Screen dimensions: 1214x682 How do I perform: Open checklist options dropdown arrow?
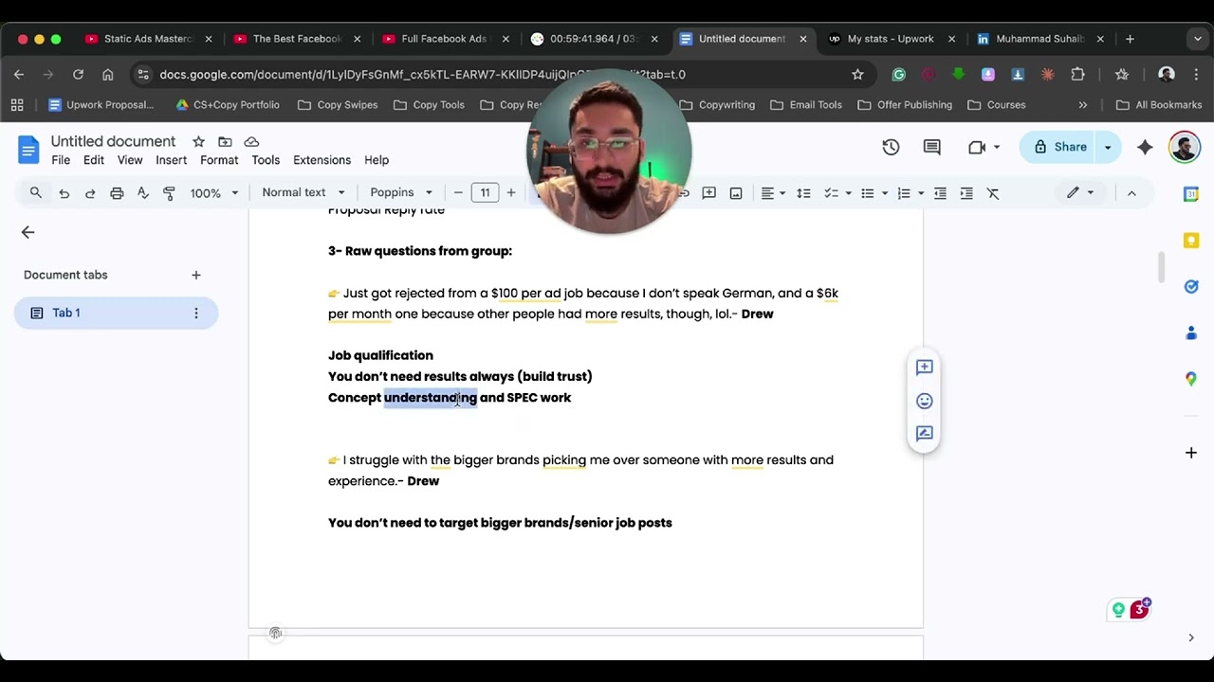(x=848, y=193)
